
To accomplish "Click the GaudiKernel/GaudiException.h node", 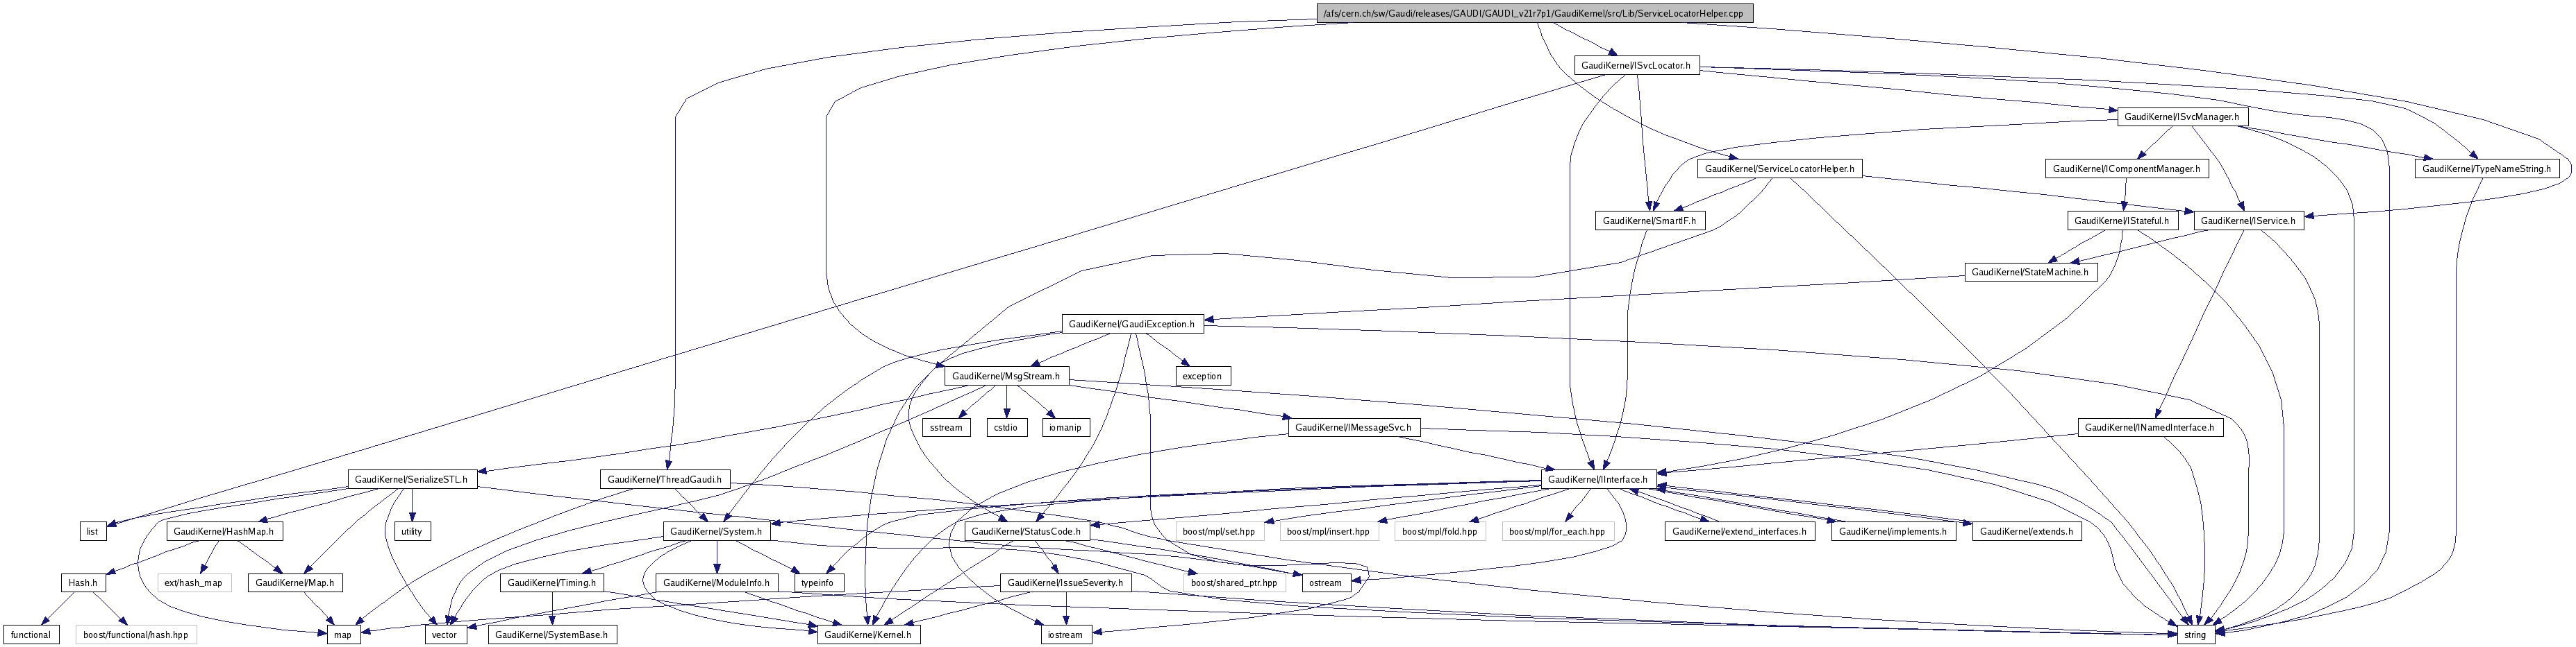I will coord(1131,325).
